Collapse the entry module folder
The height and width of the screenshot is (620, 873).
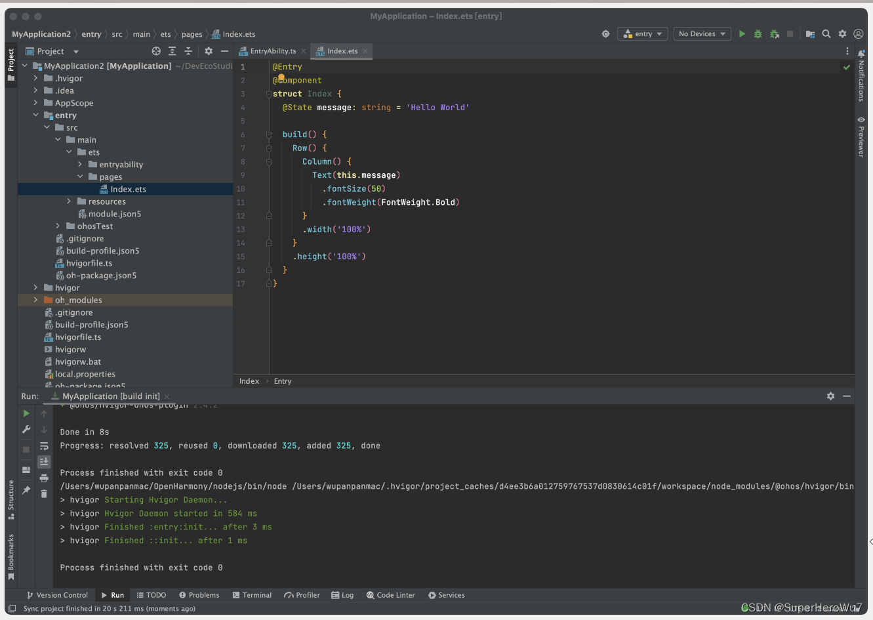[x=35, y=115]
